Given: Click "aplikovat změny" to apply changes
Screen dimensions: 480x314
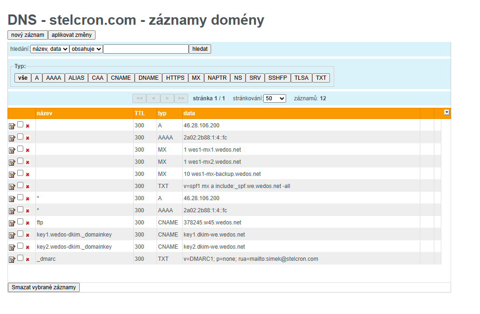Looking at the screenshot, I should [x=72, y=35].
